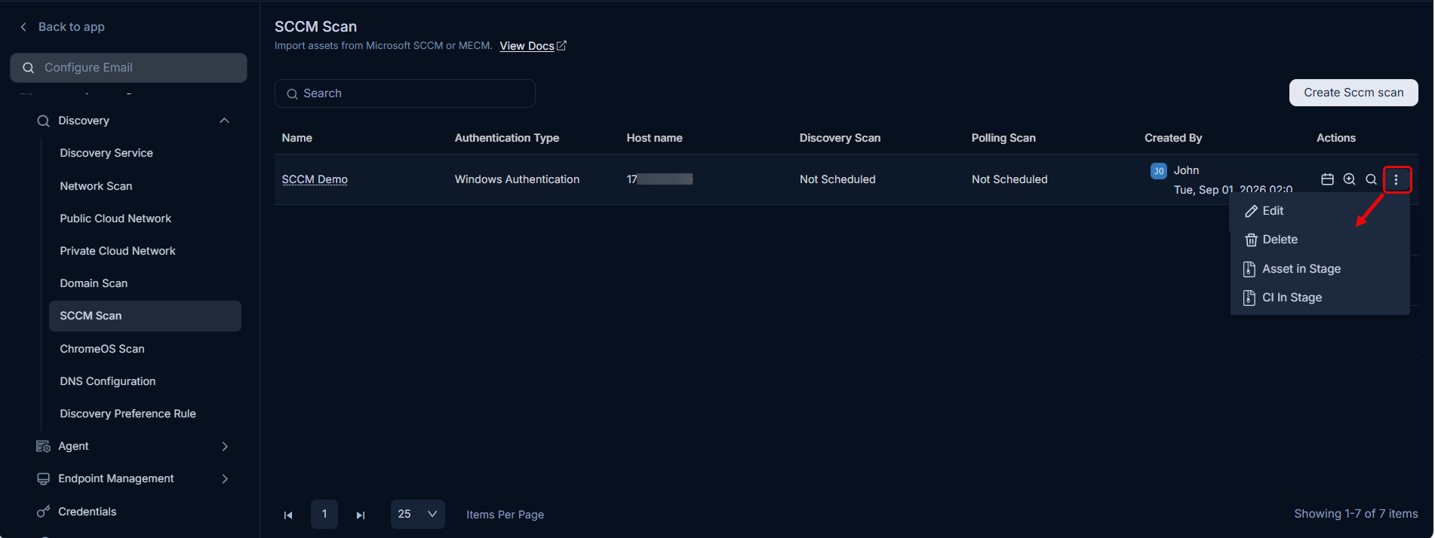Screen dimensions: 1435x538
Task: Select SCCM Scan in the sidebar
Action: coord(145,316)
